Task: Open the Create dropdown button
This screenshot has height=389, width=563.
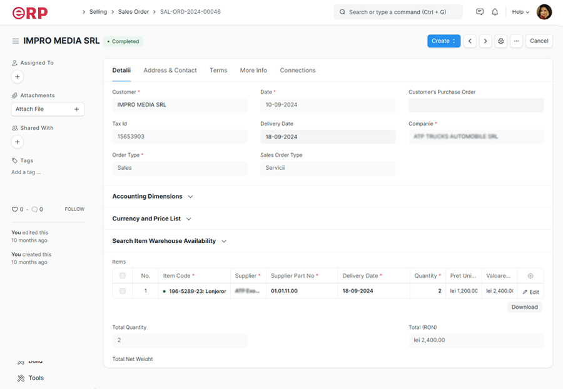Action: 444,41
